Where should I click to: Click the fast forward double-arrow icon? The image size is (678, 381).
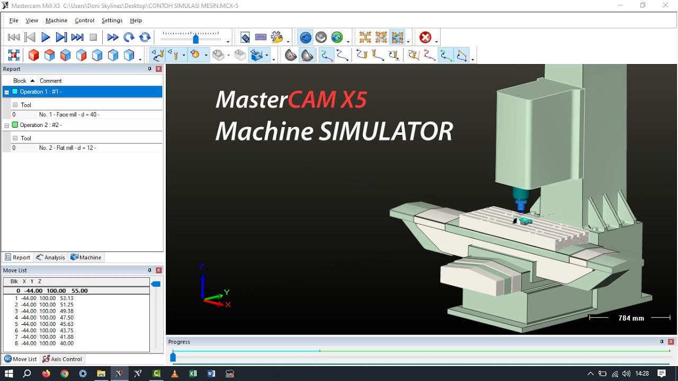click(x=113, y=37)
